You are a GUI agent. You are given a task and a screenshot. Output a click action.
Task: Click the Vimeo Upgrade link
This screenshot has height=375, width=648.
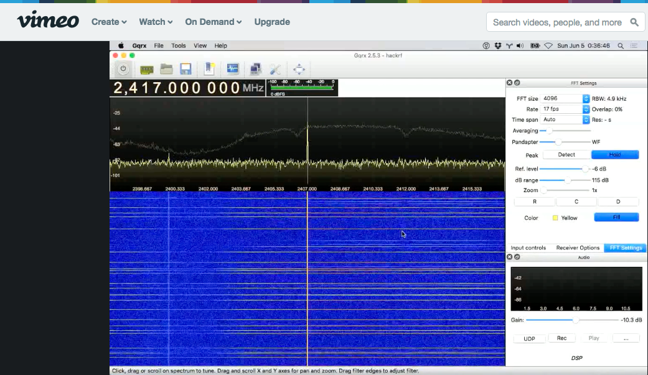click(272, 22)
